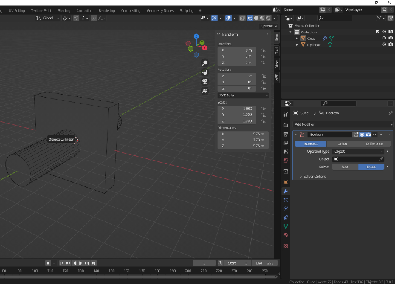Collapse the Transform panel
This screenshot has width=395, height=284.
point(219,35)
